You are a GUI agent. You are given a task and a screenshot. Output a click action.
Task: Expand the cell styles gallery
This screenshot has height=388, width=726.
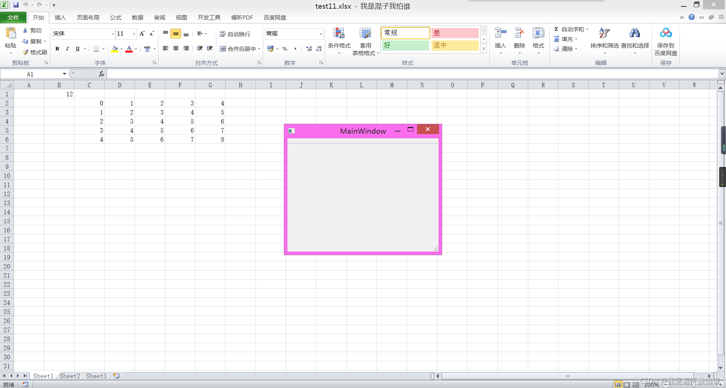pos(484,49)
